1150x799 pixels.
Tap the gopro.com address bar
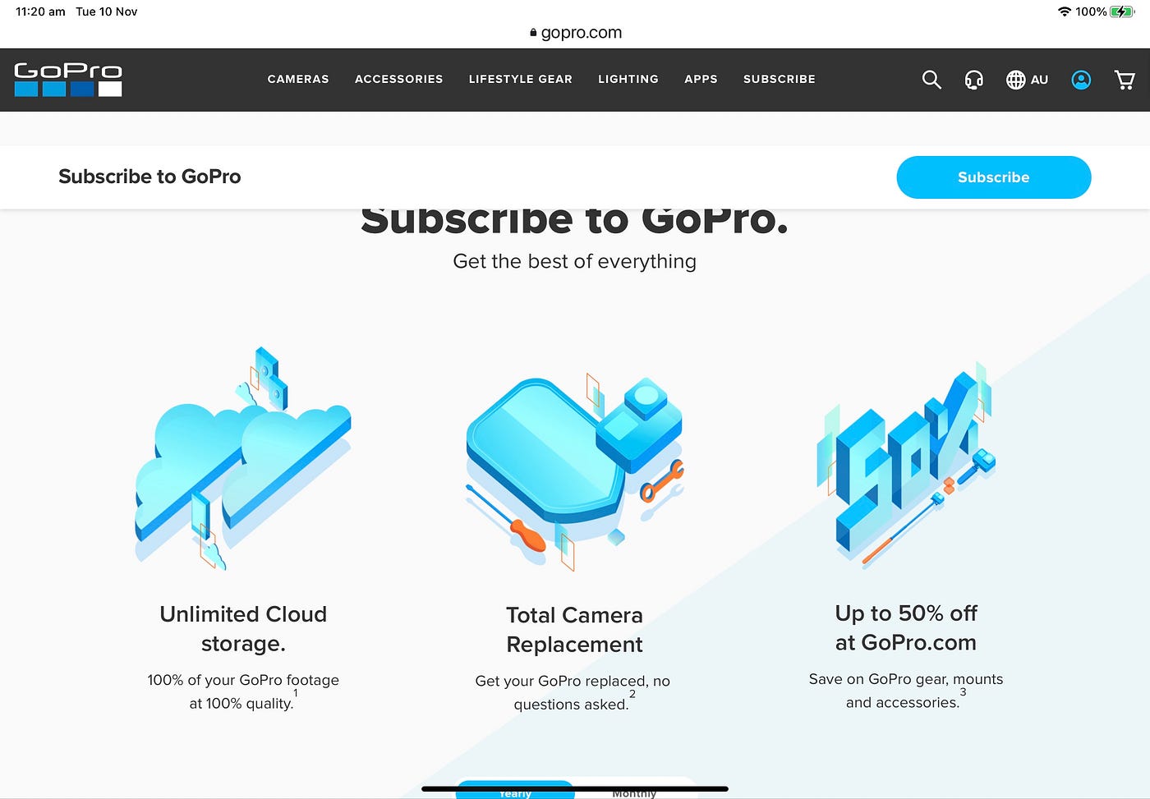pyautogui.click(x=575, y=33)
